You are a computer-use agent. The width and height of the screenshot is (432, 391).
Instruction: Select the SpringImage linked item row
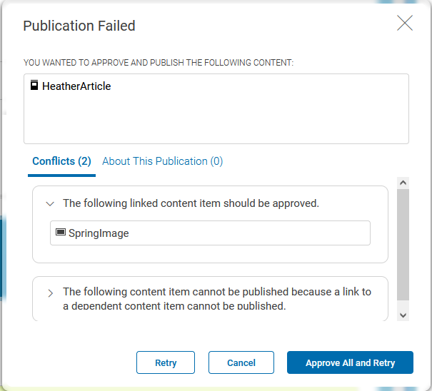tap(210, 233)
